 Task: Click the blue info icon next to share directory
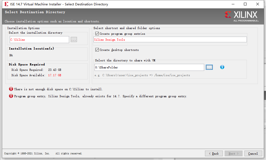pos(222,67)
